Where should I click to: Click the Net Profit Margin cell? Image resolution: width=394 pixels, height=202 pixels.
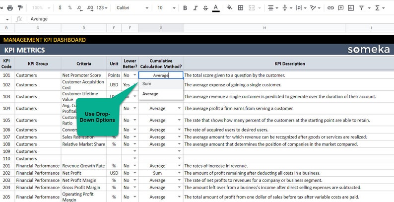[84, 180]
